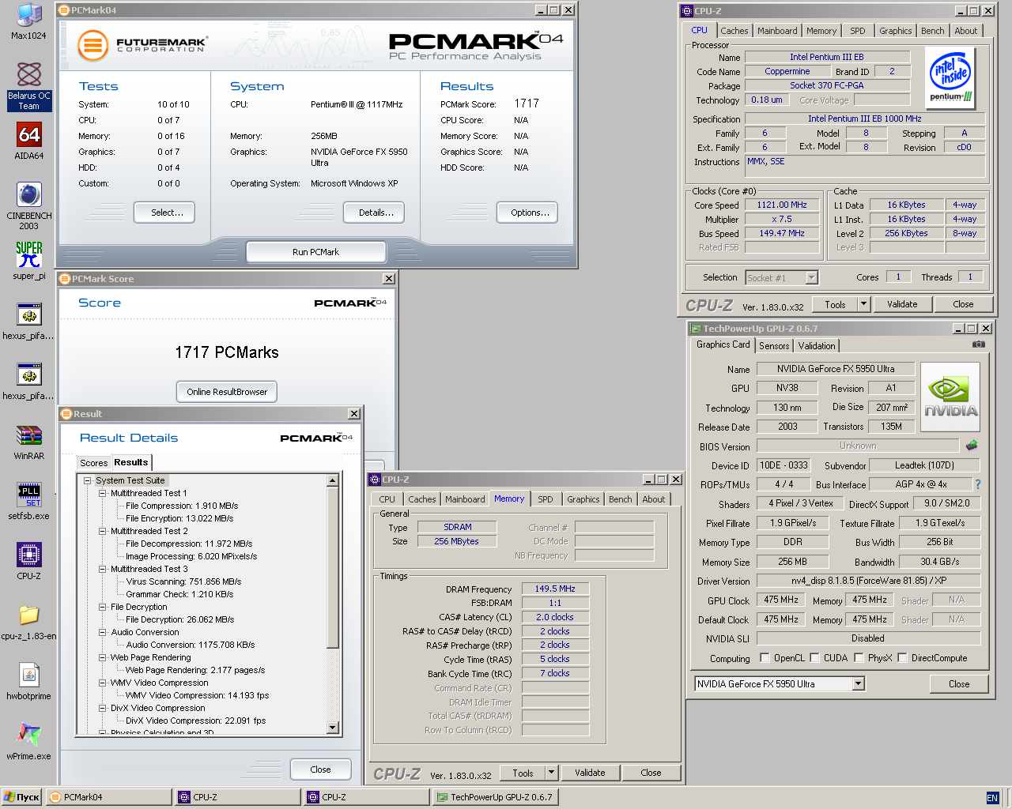Image resolution: width=1012 pixels, height=809 pixels.
Task: Open the Socket #1 selection dropdown
Action: 811,277
